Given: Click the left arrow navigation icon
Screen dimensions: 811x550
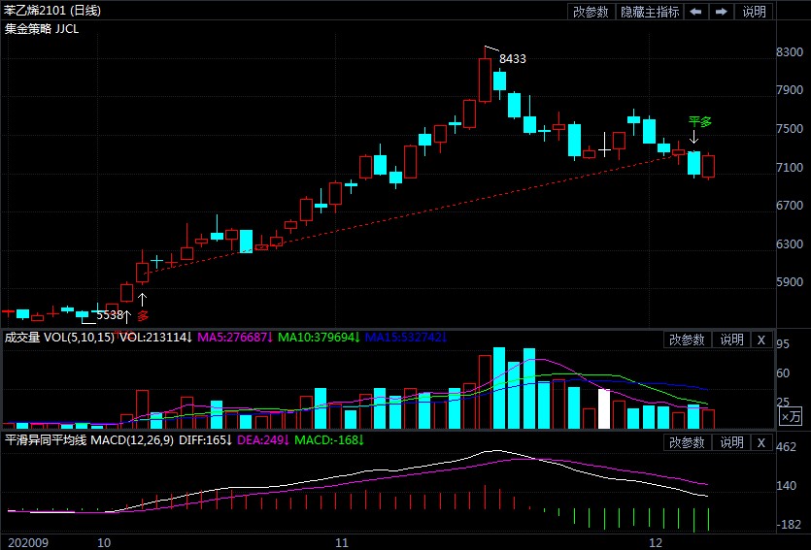Looking at the screenshot, I should point(695,12).
